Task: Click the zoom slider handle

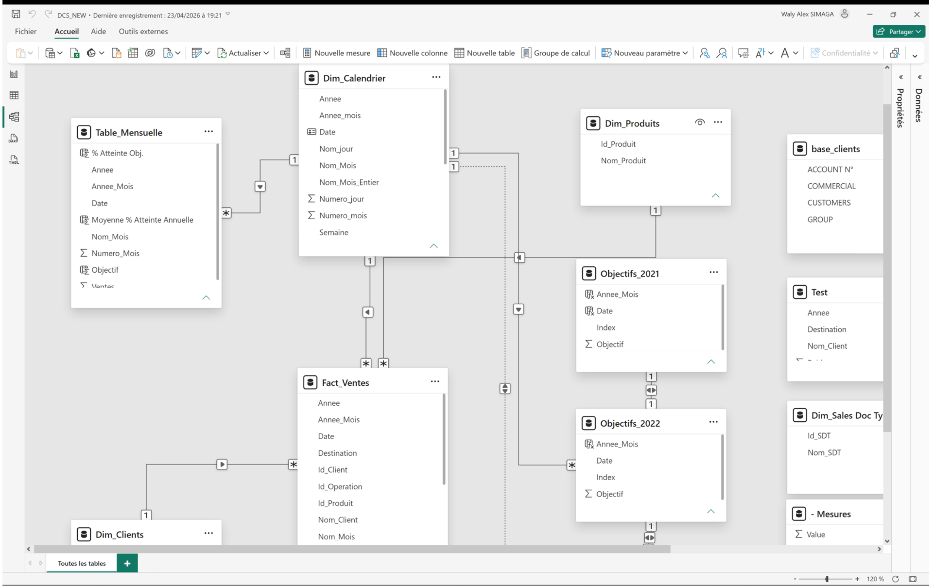Action: (x=827, y=579)
